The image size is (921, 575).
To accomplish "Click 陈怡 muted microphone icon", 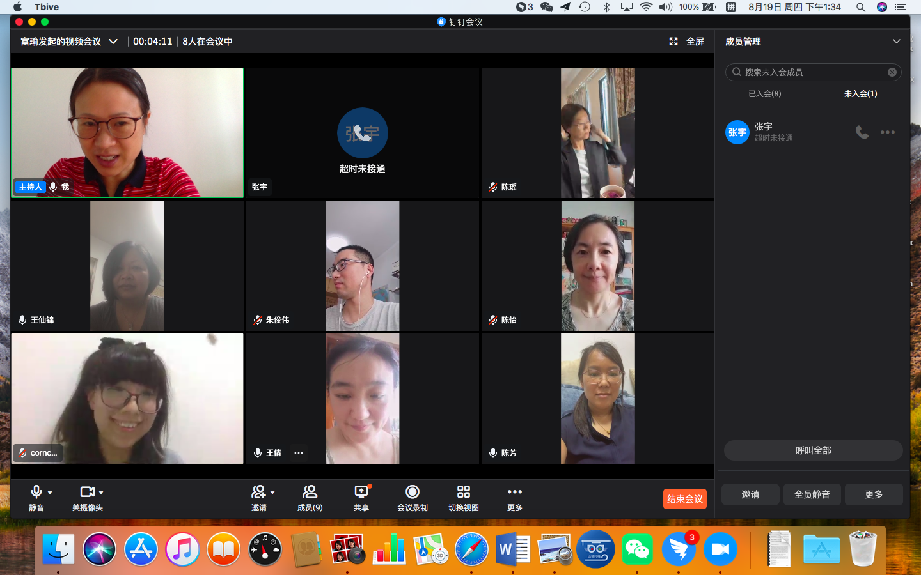I will coord(493,320).
